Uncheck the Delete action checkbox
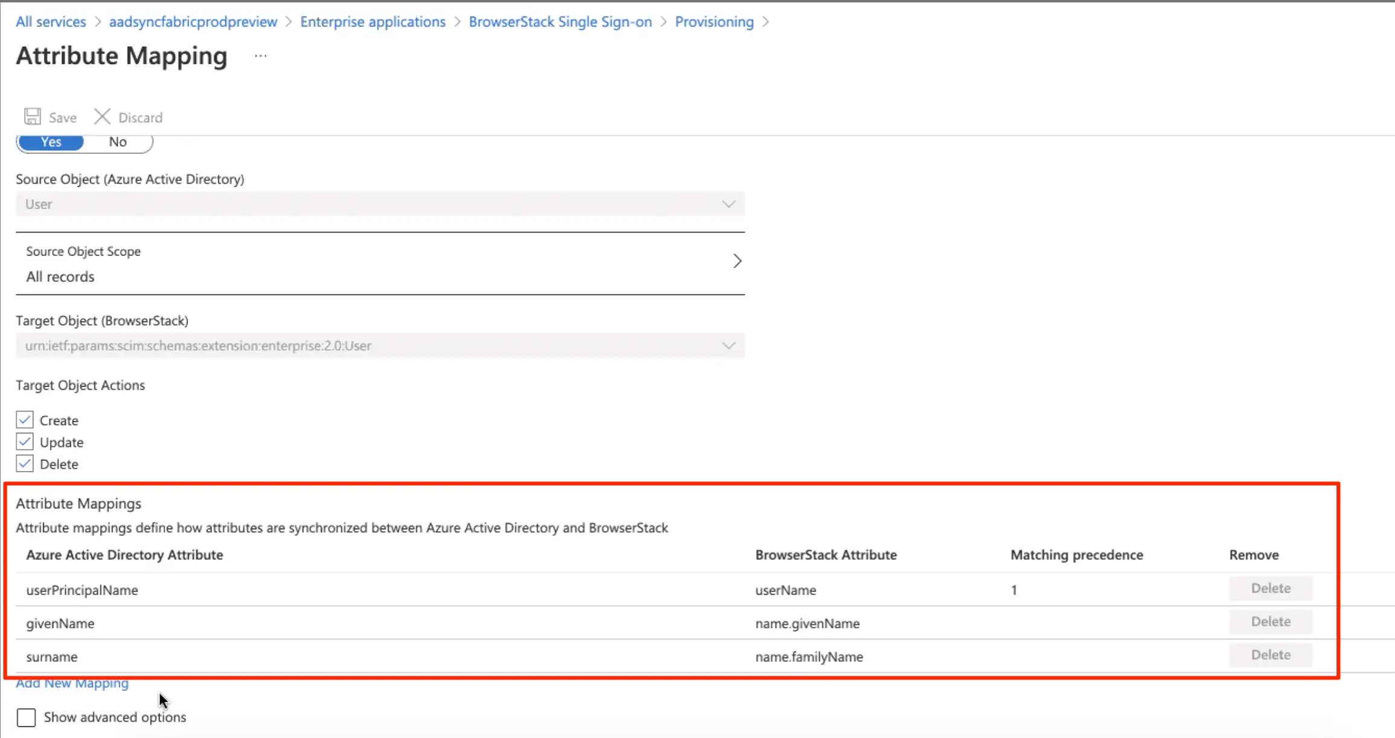Screen dimensions: 1395x738 [x=25, y=464]
